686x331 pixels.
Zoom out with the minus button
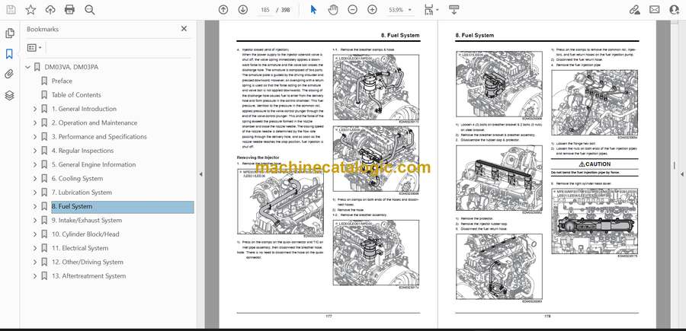click(353, 10)
